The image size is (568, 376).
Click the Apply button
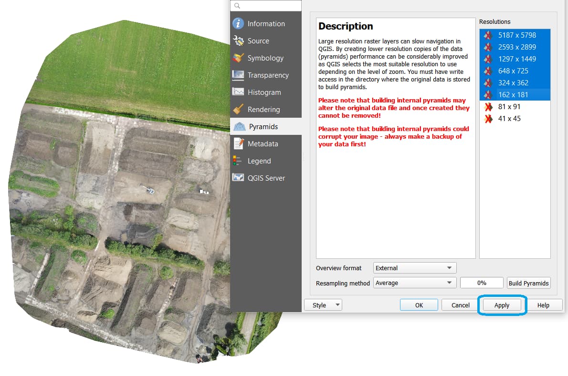click(502, 305)
